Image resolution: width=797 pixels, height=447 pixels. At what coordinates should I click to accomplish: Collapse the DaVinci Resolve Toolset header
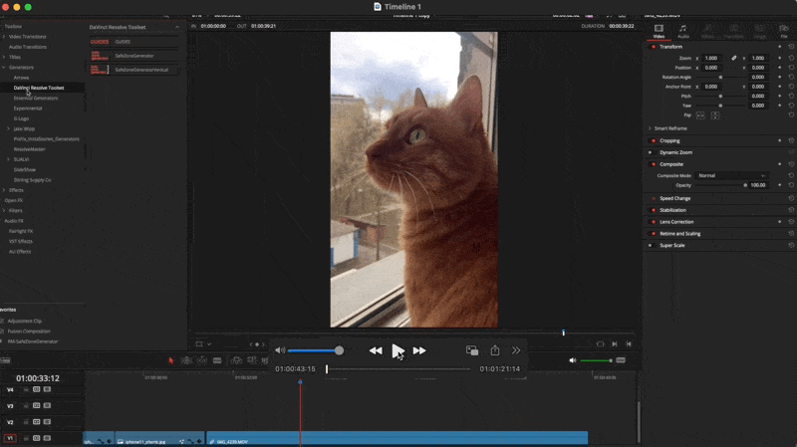[x=177, y=27]
